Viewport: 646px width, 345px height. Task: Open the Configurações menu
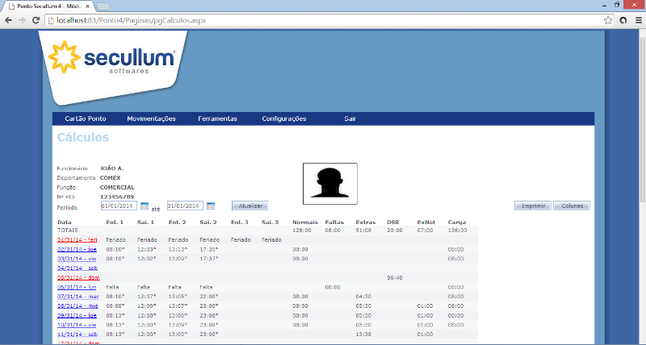(x=284, y=118)
